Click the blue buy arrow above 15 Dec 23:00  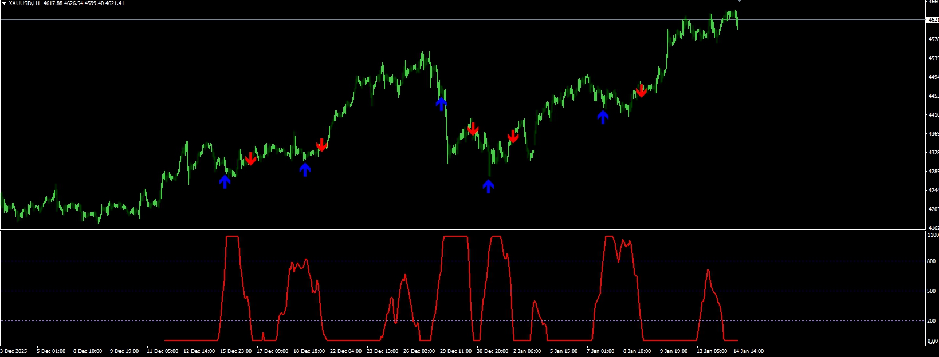point(225,181)
